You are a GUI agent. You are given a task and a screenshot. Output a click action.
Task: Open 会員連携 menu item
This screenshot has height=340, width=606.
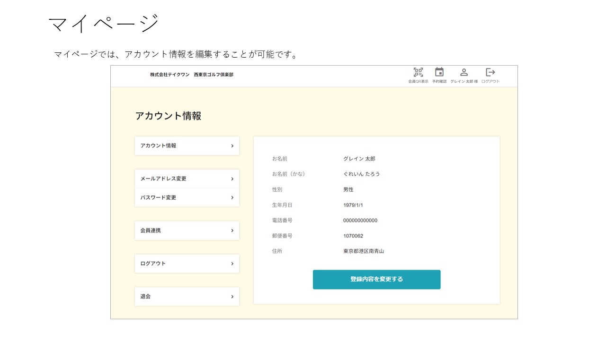point(187,230)
